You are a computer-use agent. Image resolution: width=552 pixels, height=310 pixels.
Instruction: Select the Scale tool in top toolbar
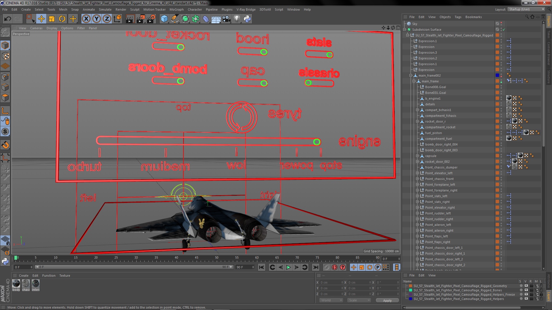[52, 19]
